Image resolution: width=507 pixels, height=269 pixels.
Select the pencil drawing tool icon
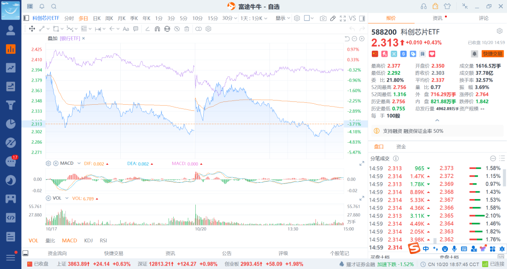tap(333, 18)
